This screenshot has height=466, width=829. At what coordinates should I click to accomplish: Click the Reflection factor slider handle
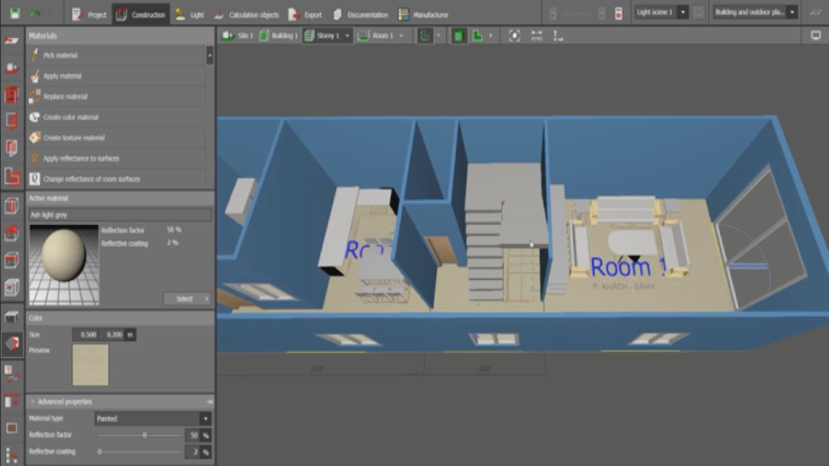144,436
